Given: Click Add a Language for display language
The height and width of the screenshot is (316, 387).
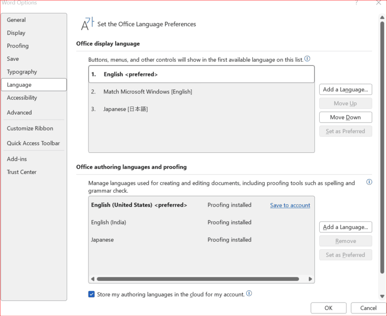Looking at the screenshot, I should coord(345,90).
